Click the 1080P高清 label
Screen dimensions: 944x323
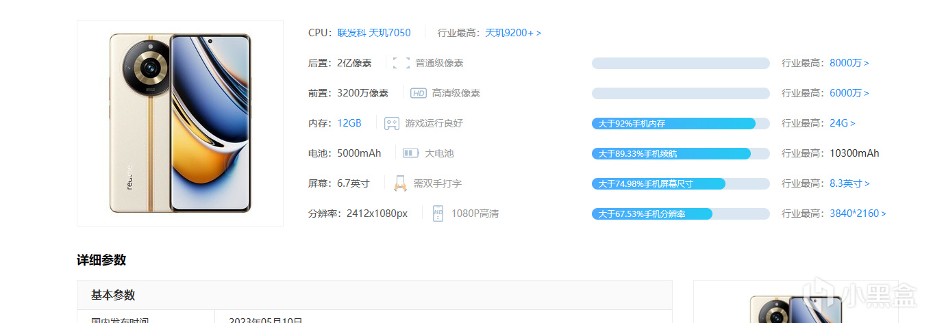tap(475, 214)
